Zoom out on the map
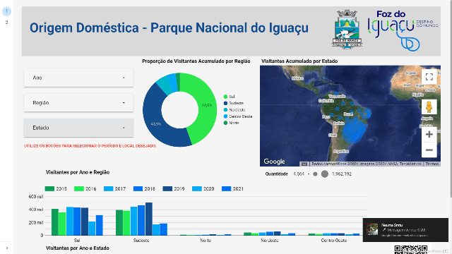Screen dimensions: 452x254 pyautogui.click(x=429, y=150)
